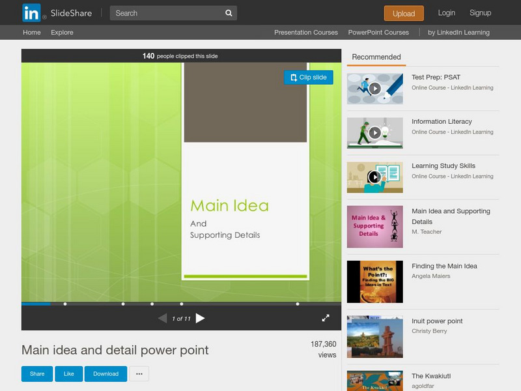Jump to a slide using a progress dot
Image resolution: width=521 pixels, height=391 pixels.
(122, 303)
